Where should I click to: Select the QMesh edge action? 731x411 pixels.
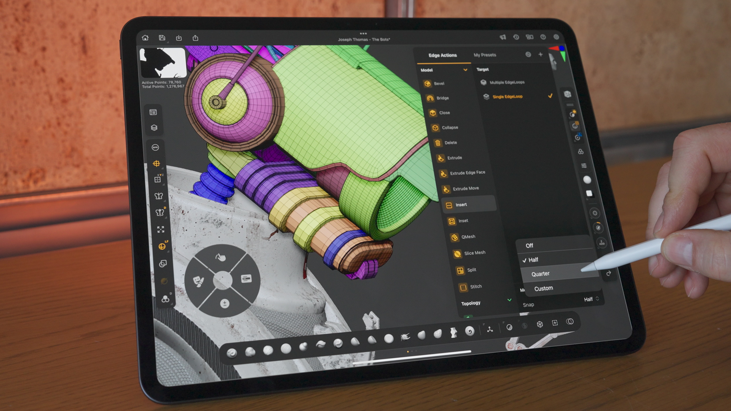click(x=466, y=236)
